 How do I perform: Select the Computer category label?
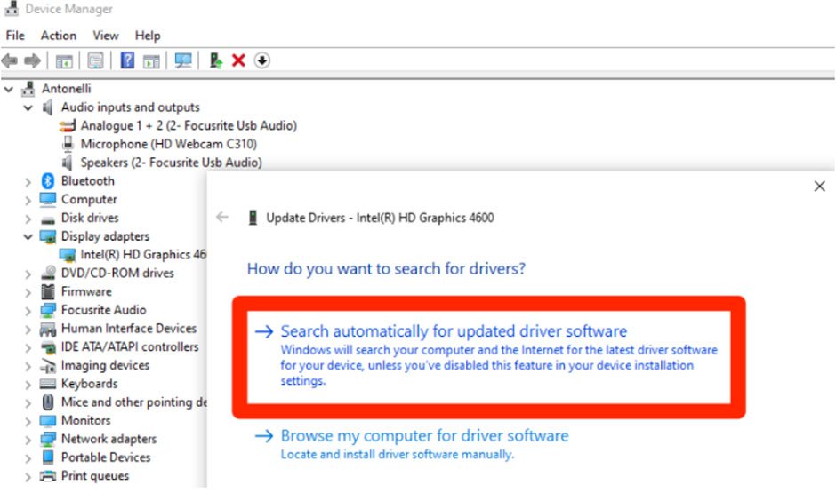[89, 199]
